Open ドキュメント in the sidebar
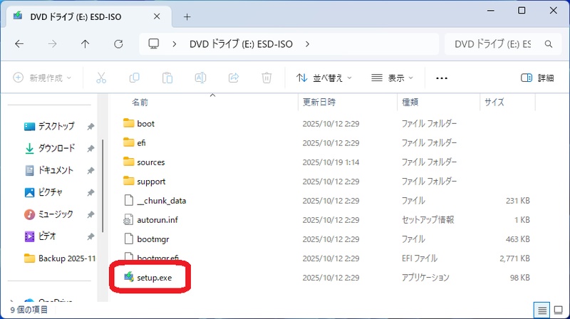The image size is (570, 319). 48,170
